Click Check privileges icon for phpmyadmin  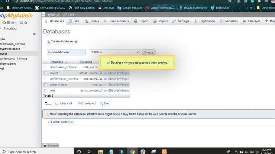coord(106,85)
